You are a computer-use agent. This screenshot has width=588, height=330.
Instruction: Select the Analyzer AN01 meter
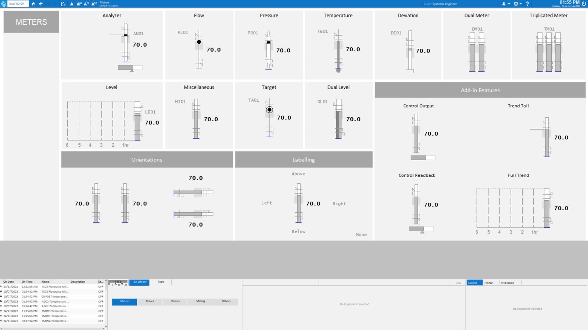click(126, 43)
